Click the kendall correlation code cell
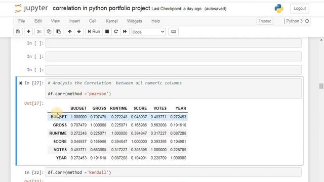 click(173, 172)
